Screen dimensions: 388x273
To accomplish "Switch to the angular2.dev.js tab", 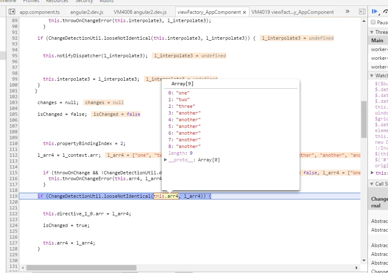I will coord(87,12).
